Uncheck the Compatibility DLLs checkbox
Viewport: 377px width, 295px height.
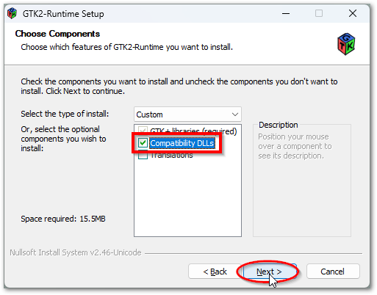(x=143, y=143)
